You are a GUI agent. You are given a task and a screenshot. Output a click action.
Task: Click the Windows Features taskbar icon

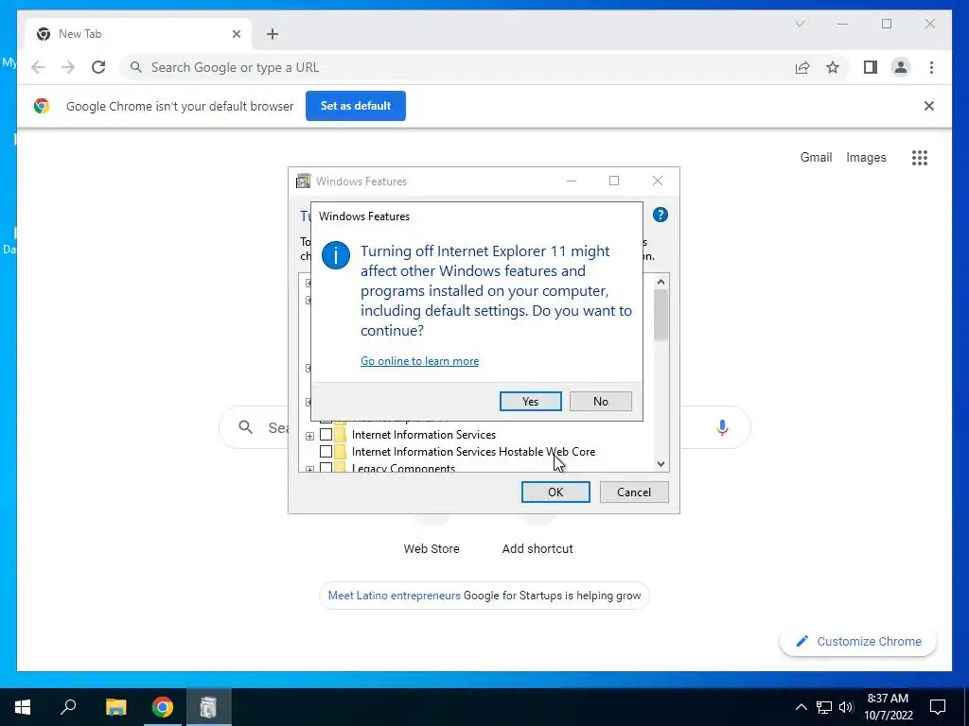tap(209, 707)
